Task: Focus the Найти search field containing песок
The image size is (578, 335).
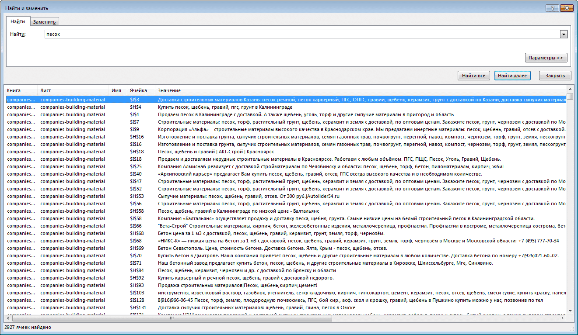Action: tap(302, 34)
